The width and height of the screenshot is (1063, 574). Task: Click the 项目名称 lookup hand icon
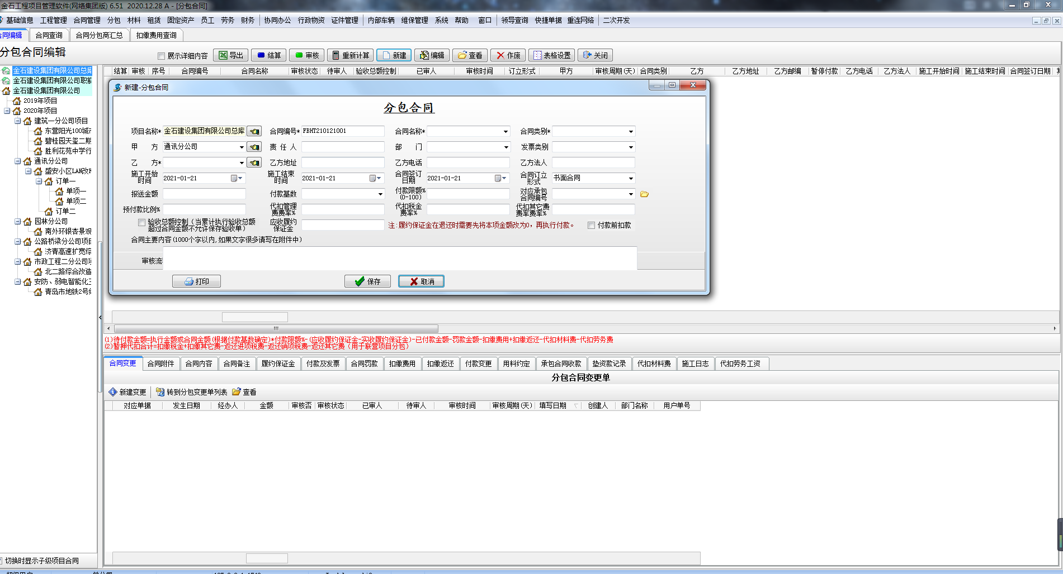click(254, 131)
